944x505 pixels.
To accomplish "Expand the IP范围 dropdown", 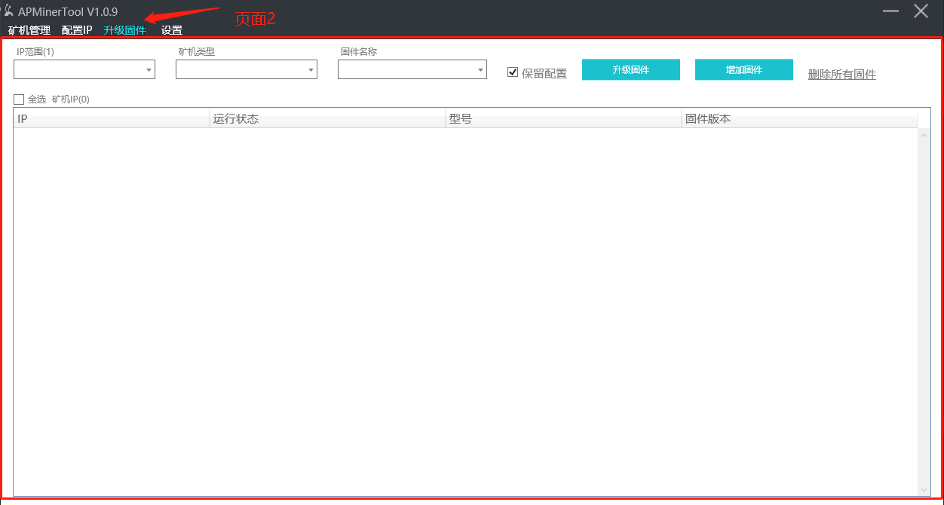I will point(149,69).
